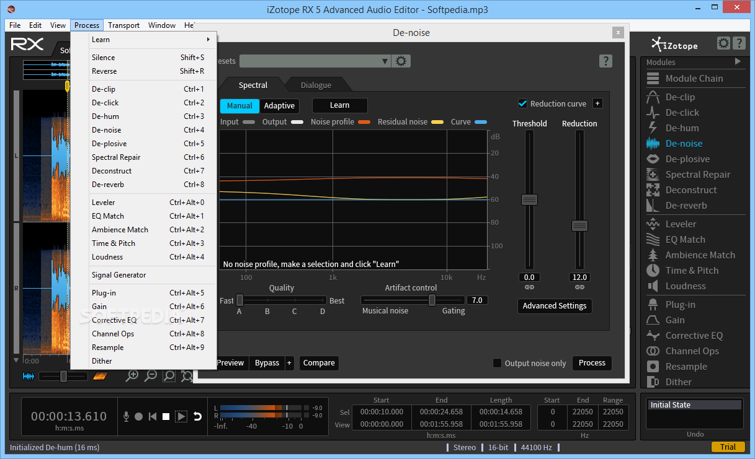Screen dimensions: 755x459
Task: Open iZotope settings gear in top right
Action: pos(723,43)
